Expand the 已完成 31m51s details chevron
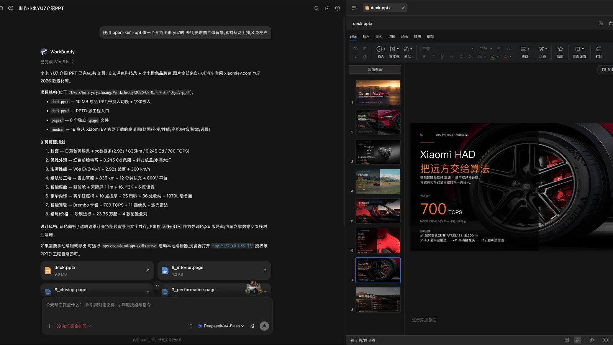 tap(73, 62)
